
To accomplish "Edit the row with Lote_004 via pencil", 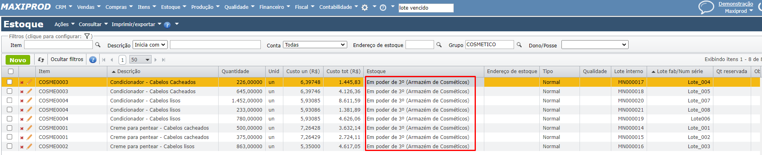I will [x=29, y=82].
